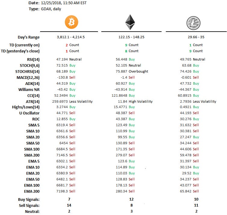
Task: Click Litecoin's EMA 200 value 65.842
Action: (x=185, y=191)
